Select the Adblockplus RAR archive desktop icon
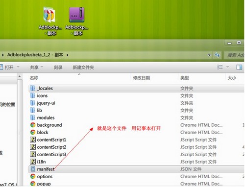 (x=76, y=21)
